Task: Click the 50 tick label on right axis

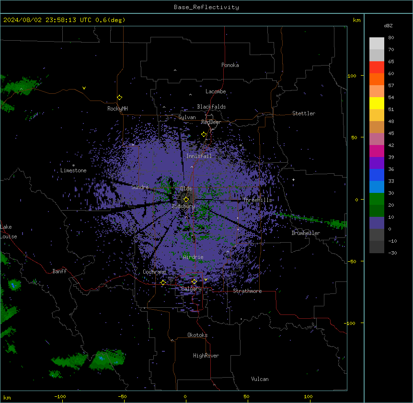Action: tap(354, 137)
